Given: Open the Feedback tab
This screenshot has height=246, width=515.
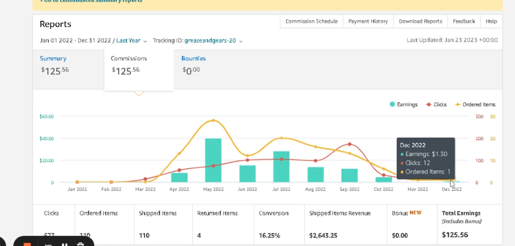Looking at the screenshot, I should tap(464, 21).
